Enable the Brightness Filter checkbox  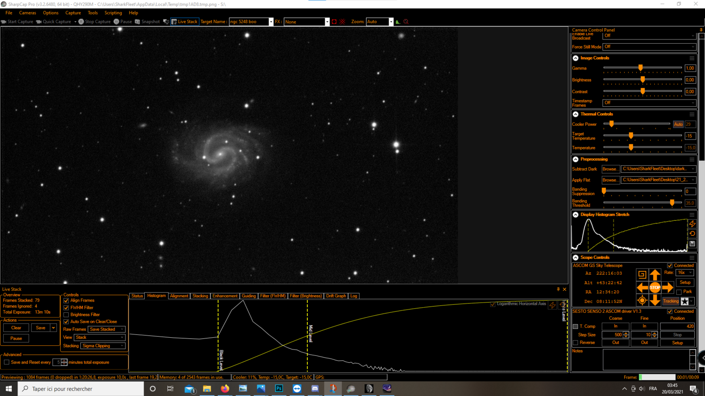(x=66, y=315)
